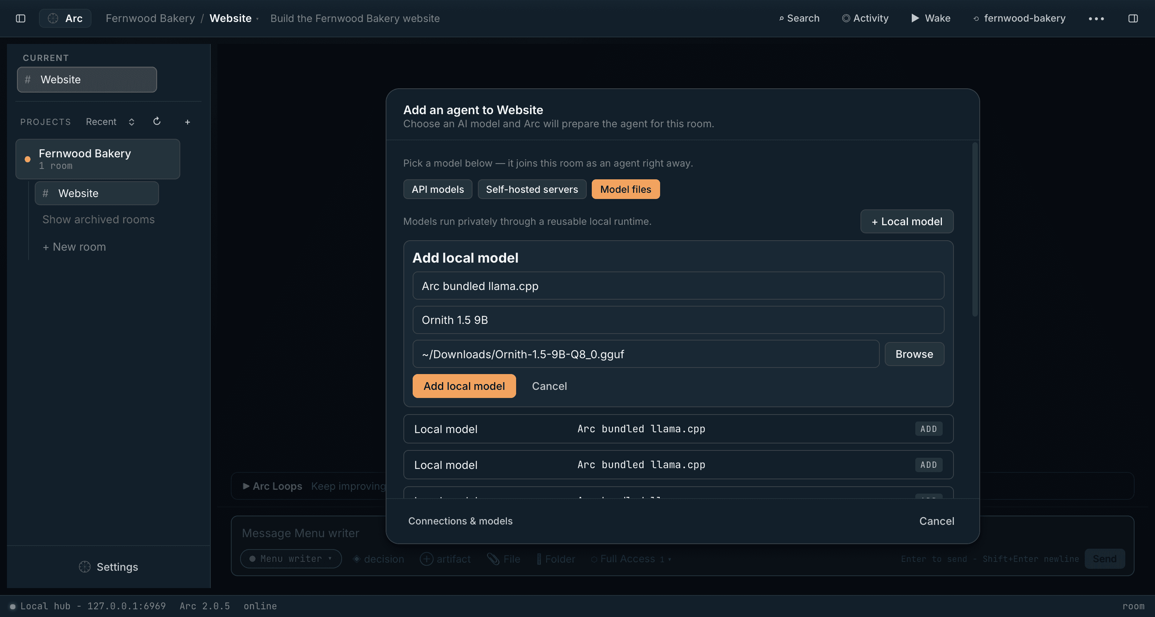Add a new project with the plus icon
The image size is (1155, 617).
click(188, 122)
